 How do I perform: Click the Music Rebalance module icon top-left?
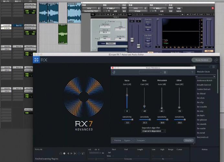114,72
